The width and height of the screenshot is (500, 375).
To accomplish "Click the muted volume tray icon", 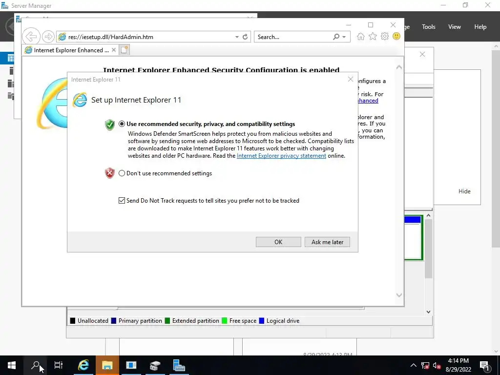I will tap(437, 365).
